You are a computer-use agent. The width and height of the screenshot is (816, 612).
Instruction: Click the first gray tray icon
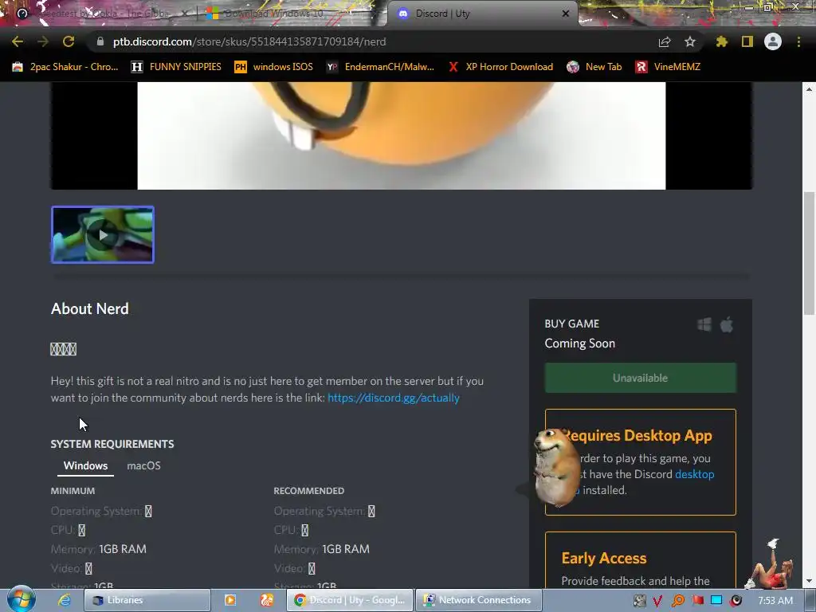640,601
